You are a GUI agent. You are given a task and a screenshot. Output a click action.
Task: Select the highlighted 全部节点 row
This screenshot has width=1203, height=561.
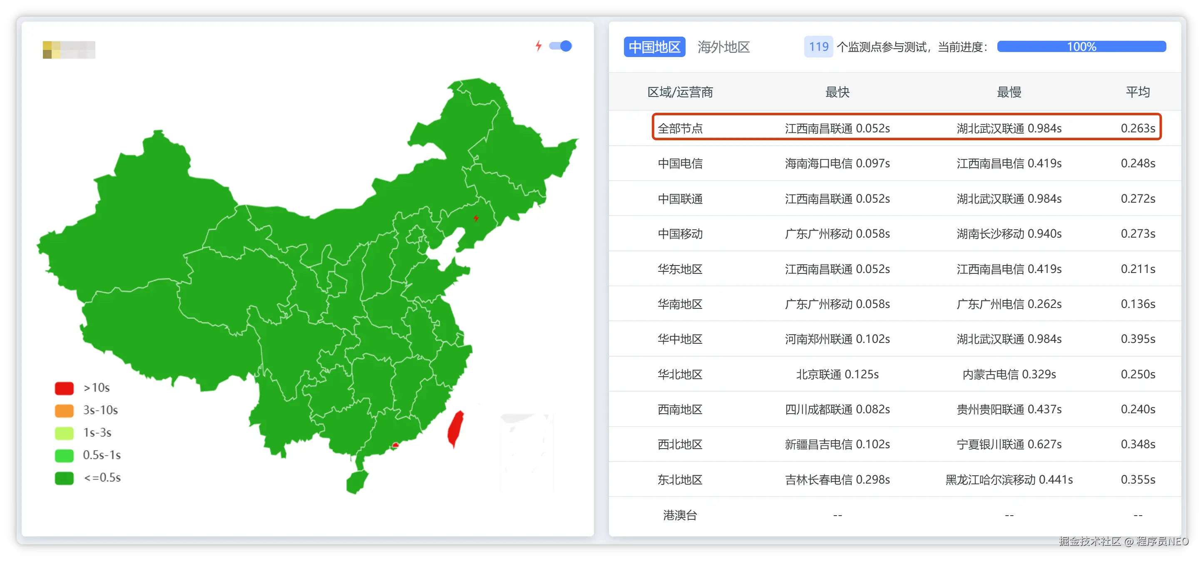(x=680, y=128)
